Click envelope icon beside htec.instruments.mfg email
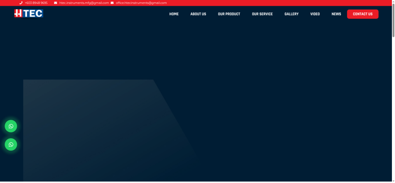Screen dimensions: 395x183 56,3
